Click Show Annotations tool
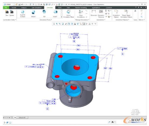 coord(81,14)
